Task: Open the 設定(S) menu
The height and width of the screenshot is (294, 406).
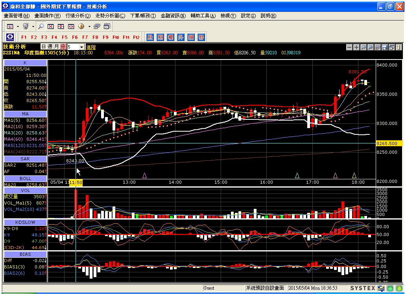Action: pyautogui.click(x=248, y=16)
